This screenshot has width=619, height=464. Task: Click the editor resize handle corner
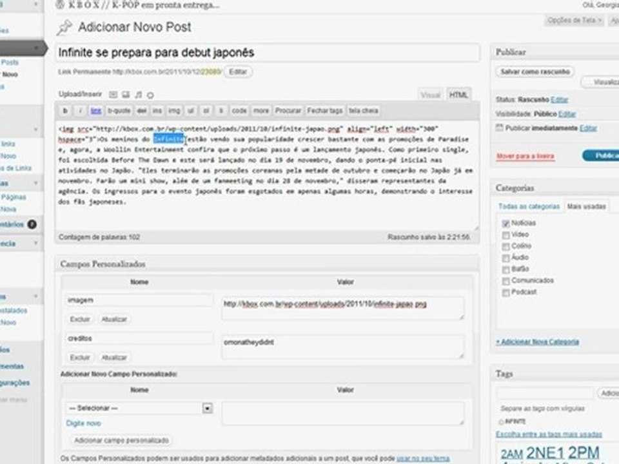coord(476,227)
